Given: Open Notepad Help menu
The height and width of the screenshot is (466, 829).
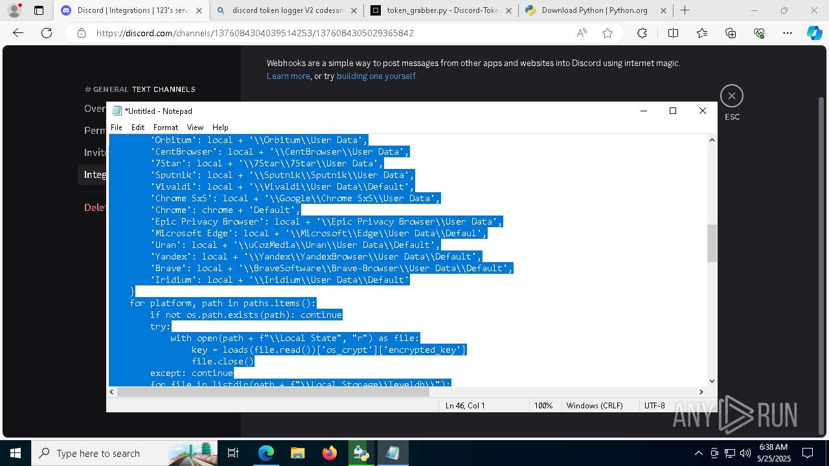Looking at the screenshot, I should tap(220, 128).
